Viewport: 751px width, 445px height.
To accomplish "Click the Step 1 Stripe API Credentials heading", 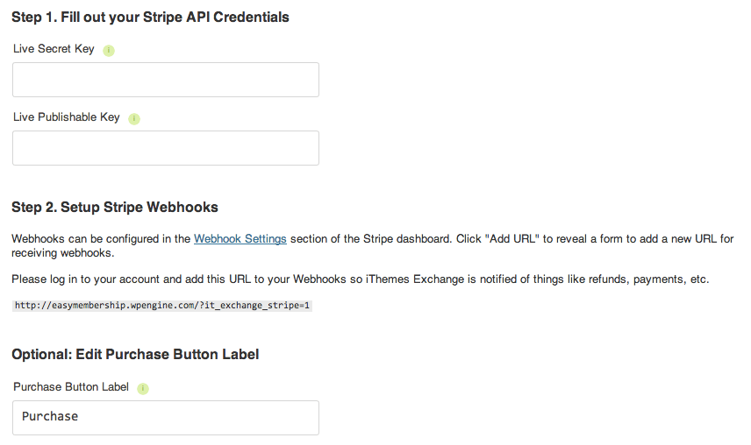I will point(150,17).
